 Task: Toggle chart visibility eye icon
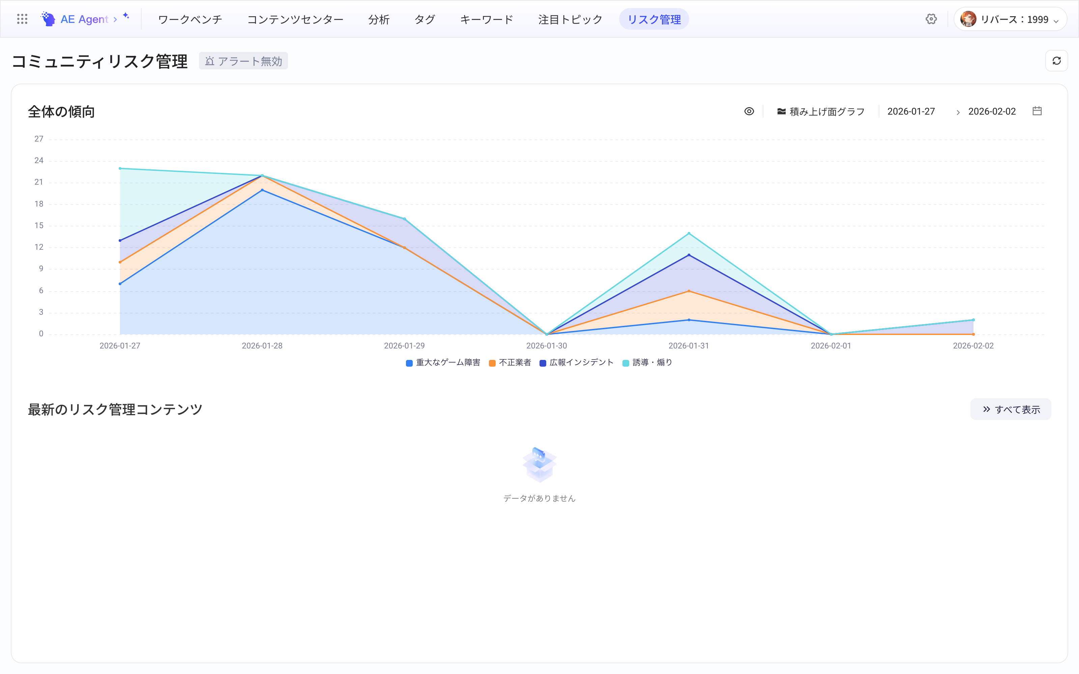pyautogui.click(x=749, y=112)
